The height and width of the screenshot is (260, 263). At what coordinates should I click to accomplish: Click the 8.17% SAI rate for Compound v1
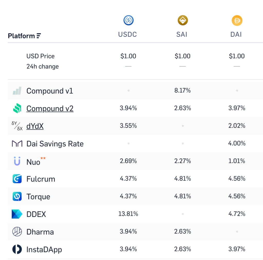pos(182,91)
